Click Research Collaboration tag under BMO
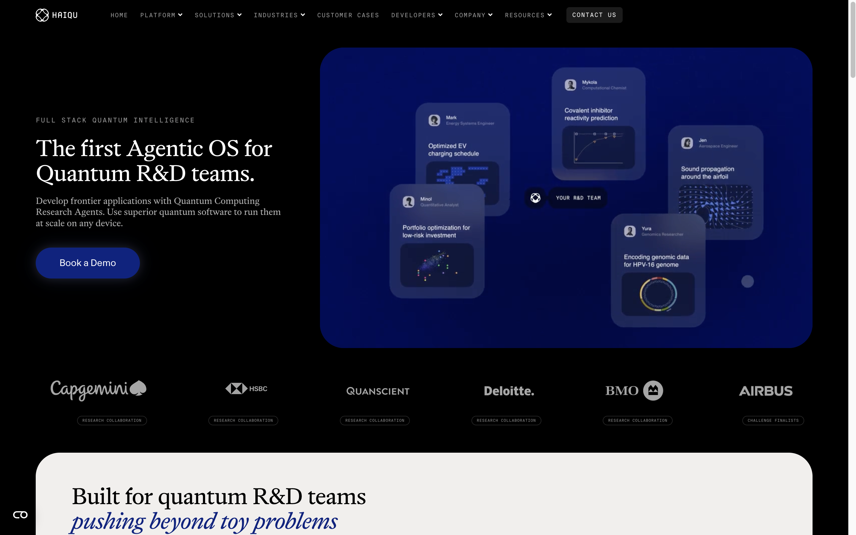856x535 pixels. (638, 420)
